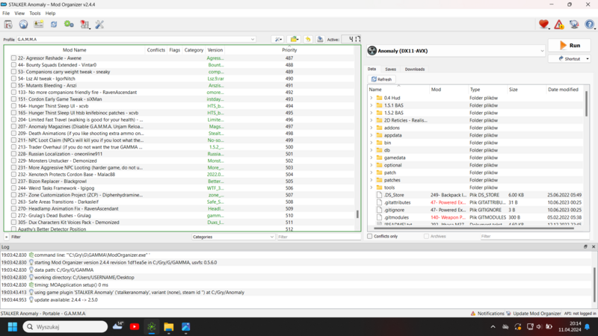Click the red heart endorse icon
598x336 pixels.
coord(543,25)
